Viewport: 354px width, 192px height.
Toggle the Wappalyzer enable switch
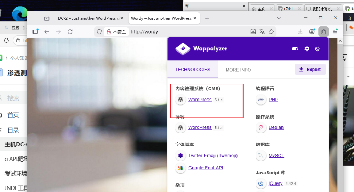click(295, 49)
